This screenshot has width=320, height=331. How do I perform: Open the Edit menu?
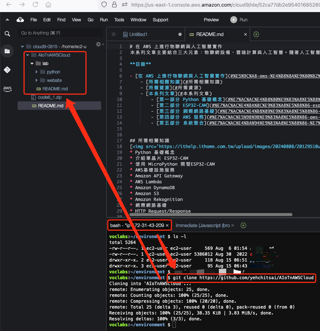(47, 19)
